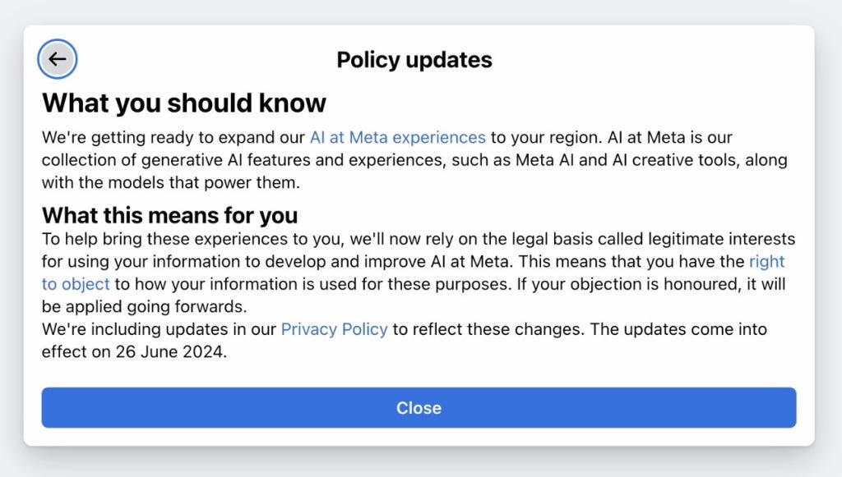842x477 pixels.
Task: Click the 'What this means for you' heading
Action: pos(169,216)
